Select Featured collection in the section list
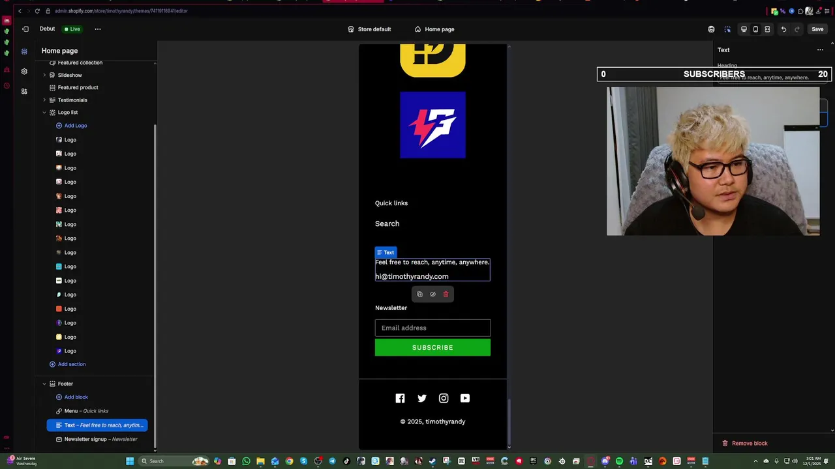The width and height of the screenshot is (835, 469). click(80, 63)
